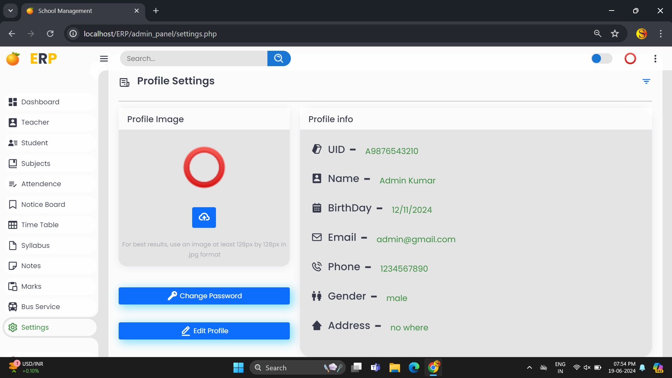The height and width of the screenshot is (378, 672).
Task: Click the red circle profile avatar in header
Action: tap(630, 58)
